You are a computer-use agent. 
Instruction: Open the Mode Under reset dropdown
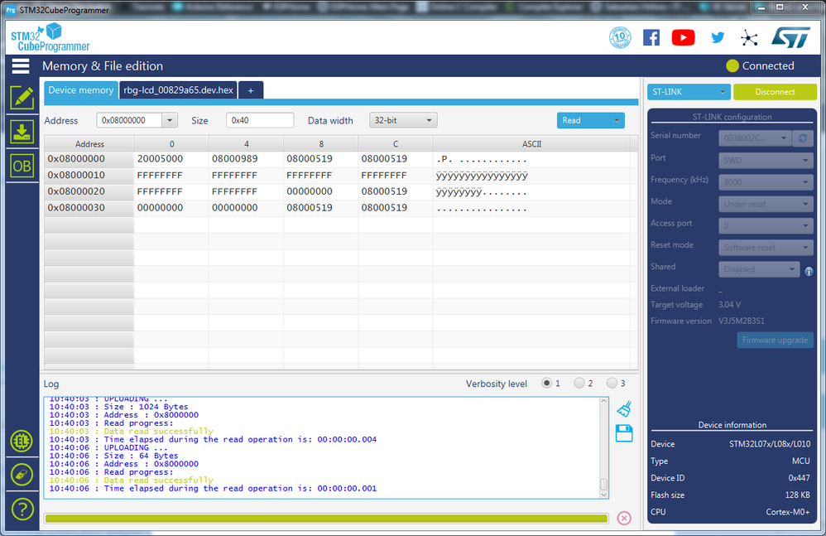(766, 204)
